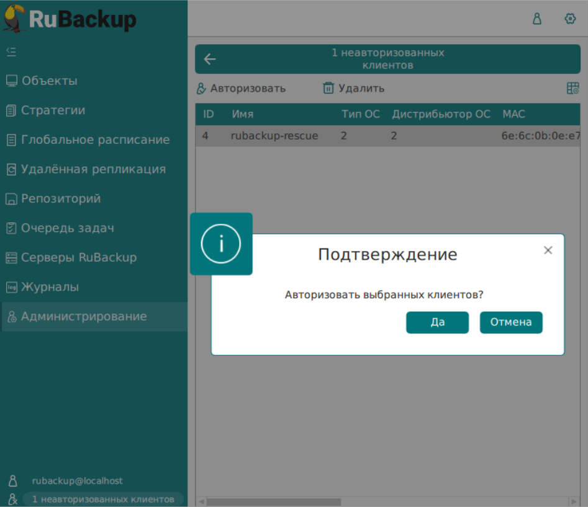The image size is (588, 507).
Task: Click the RuBackup toucan logo
Action: coord(16,18)
